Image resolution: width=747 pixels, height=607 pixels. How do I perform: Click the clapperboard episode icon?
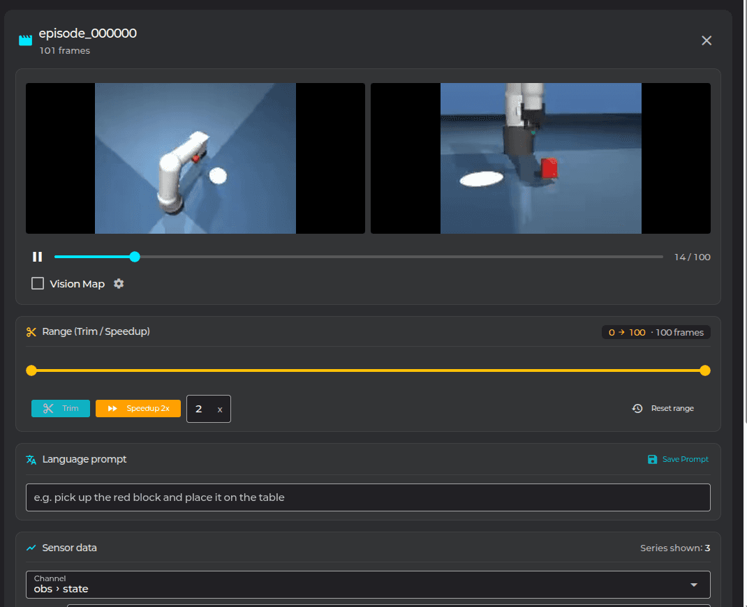(25, 40)
